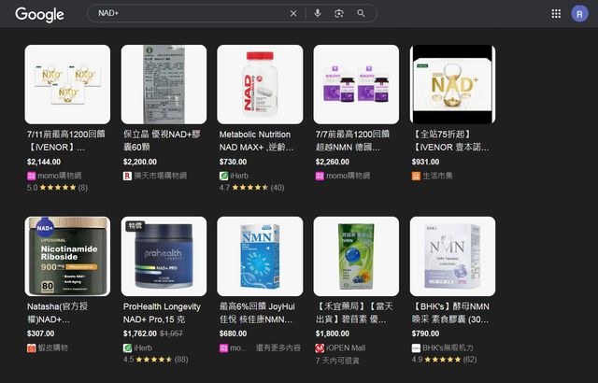This screenshot has width=598, height=383.
Task: Click the 生活市集 store name
Action: [437, 176]
